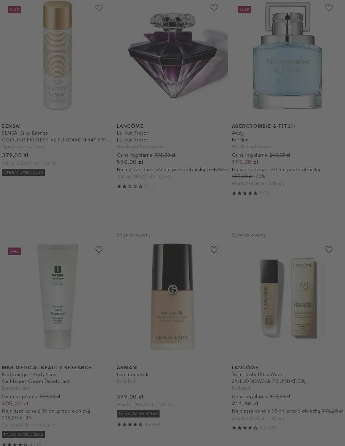Screen dimensions: 345x446
Task: Open the La Nuit Trésor purple bottle image
Action: tap(173, 55)
